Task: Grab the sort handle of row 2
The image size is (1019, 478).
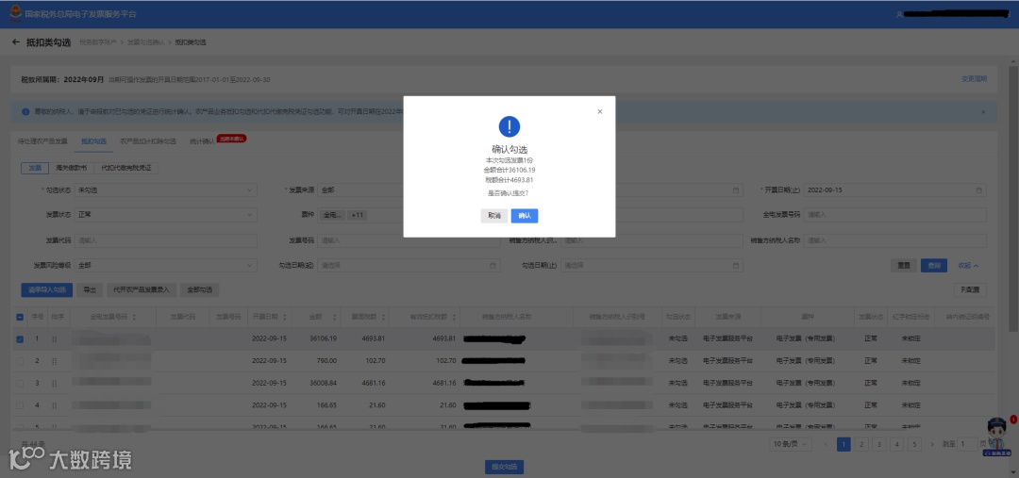Action: [x=55, y=361]
